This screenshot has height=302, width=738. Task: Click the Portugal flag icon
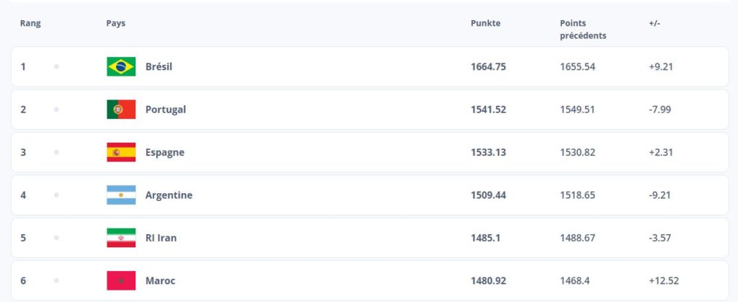121,110
